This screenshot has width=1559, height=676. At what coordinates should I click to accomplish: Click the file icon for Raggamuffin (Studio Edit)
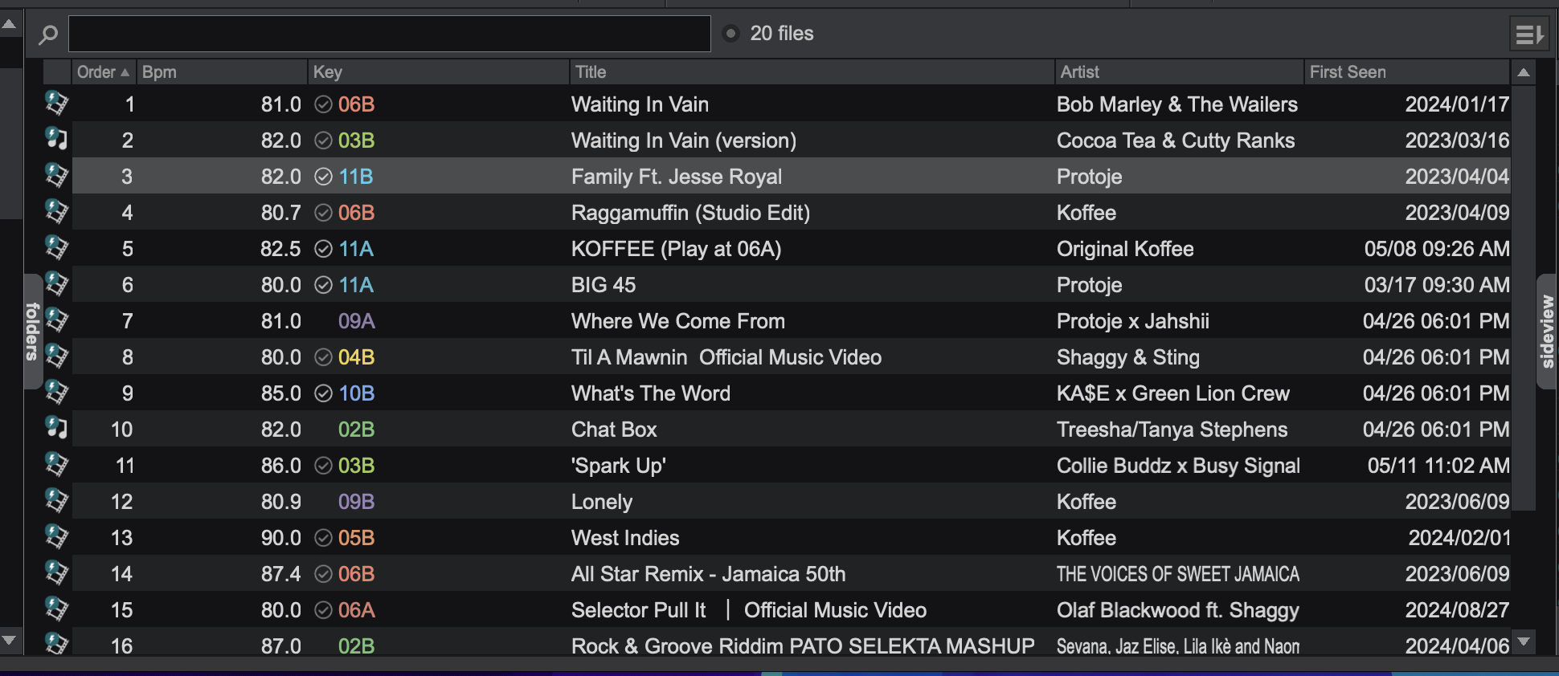coord(56,211)
